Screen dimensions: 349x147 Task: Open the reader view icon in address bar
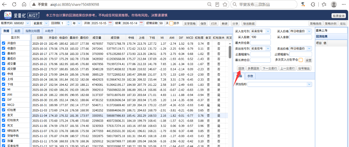tap(217, 4)
